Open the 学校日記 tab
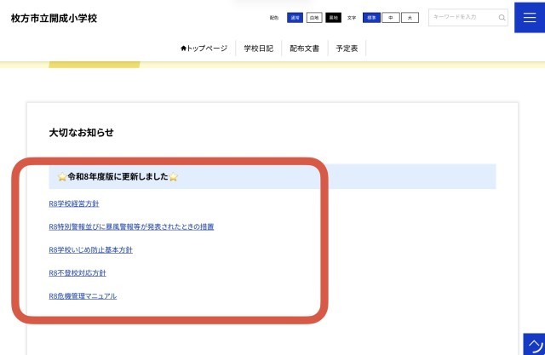Screen dimensions: 545x355 coord(258,49)
